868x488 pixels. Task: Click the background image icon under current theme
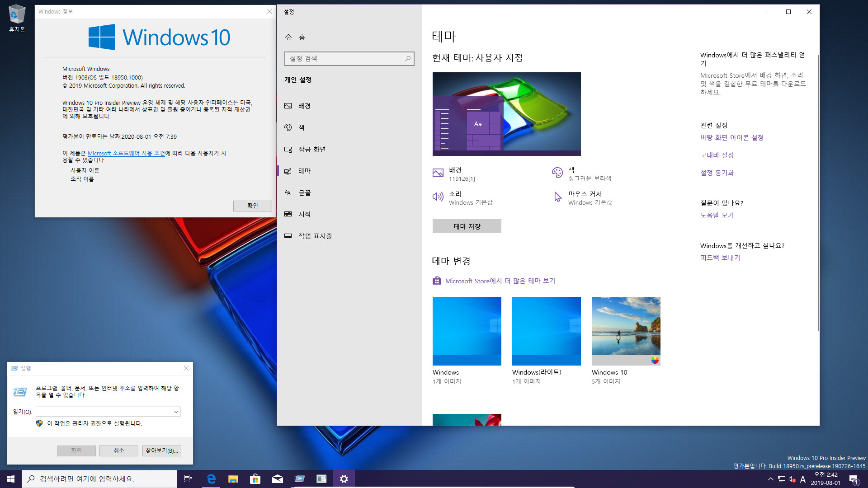(438, 173)
